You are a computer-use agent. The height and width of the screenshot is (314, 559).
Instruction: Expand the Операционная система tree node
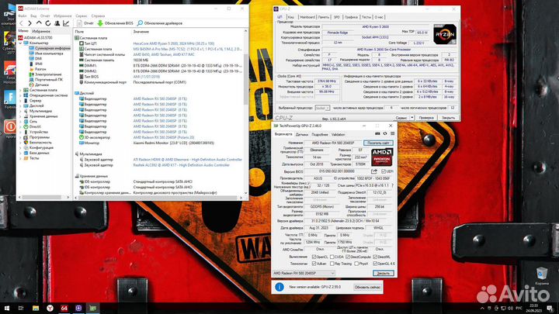click(20, 95)
